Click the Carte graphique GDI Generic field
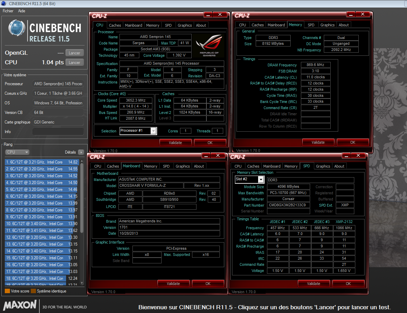This screenshot has width=407, height=313. 58,122
